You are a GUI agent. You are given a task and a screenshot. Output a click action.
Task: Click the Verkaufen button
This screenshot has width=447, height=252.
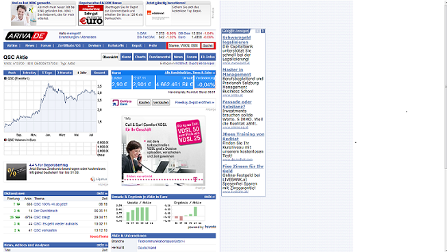[x=161, y=103]
